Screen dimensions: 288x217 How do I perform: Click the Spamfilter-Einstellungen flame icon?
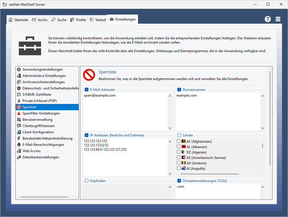(19, 113)
